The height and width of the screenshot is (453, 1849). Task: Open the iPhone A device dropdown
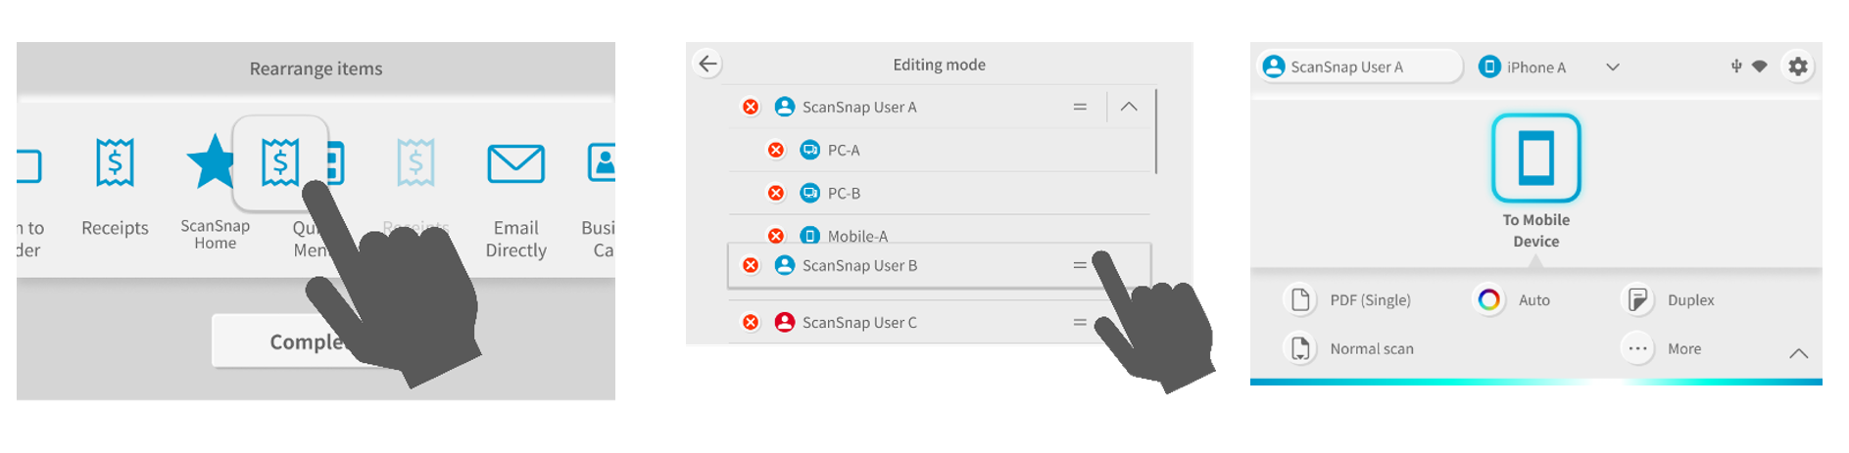coord(1612,68)
